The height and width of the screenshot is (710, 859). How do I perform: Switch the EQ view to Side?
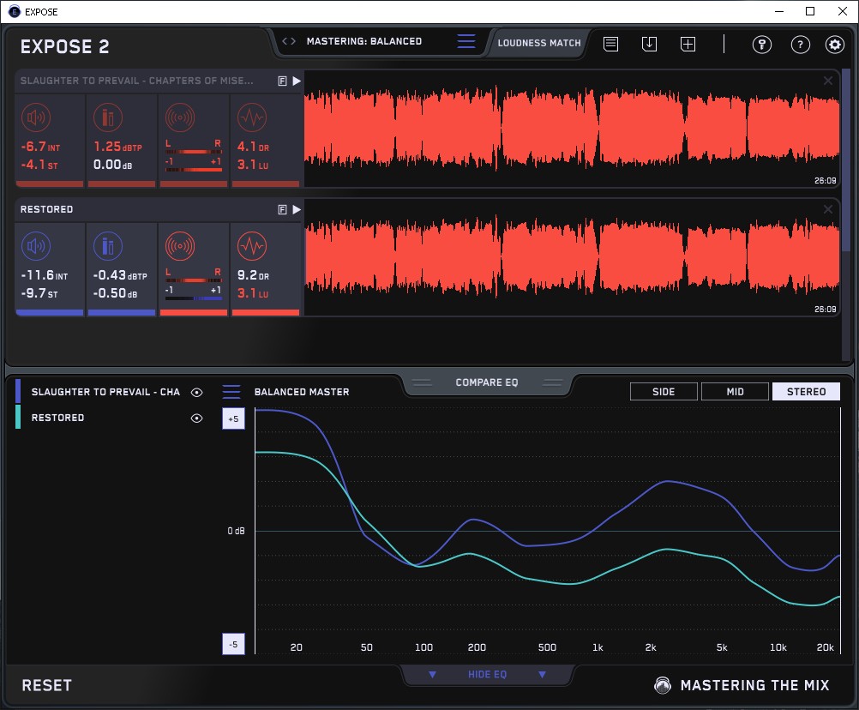pyautogui.click(x=664, y=392)
